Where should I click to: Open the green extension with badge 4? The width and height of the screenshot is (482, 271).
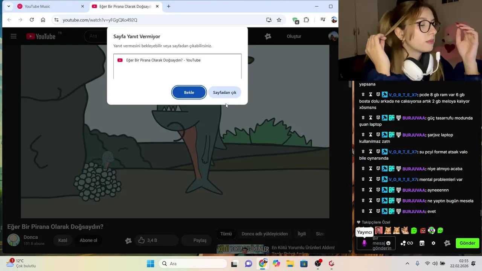[x=296, y=20]
